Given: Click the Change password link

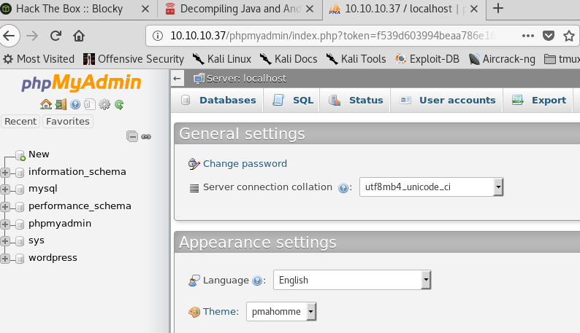Looking at the screenshot, I should pos(245,164).
